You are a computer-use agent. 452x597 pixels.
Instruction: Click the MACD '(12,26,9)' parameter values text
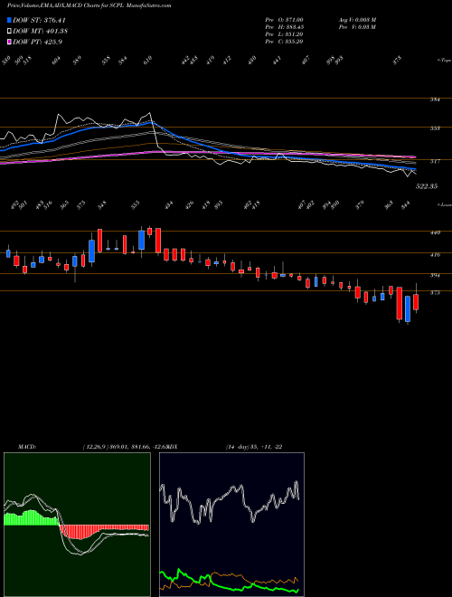pyautogui.click(x=125, y=447)
